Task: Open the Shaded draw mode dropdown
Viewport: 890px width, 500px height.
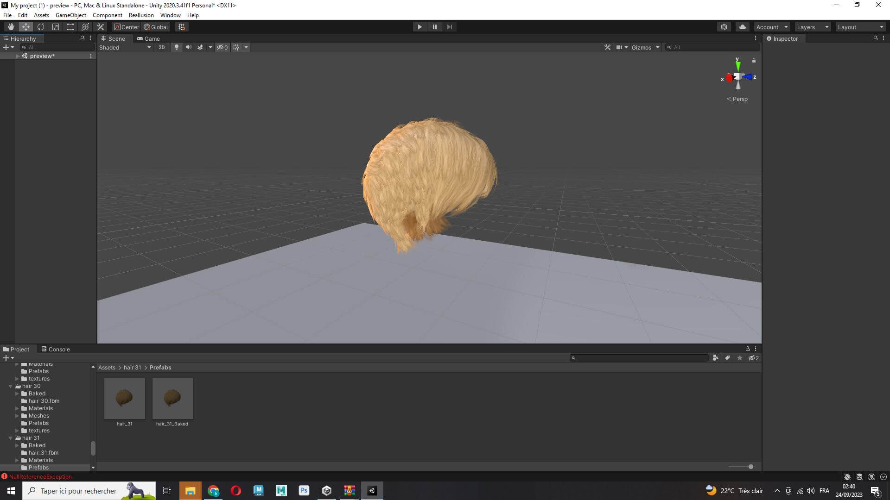Action: click(x=125, y=47)
